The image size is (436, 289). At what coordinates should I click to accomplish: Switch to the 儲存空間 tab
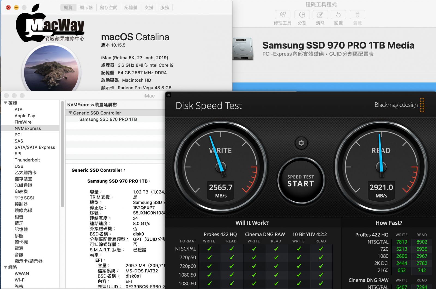pos(108,8)
